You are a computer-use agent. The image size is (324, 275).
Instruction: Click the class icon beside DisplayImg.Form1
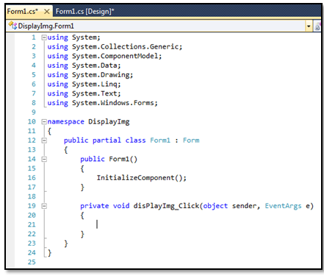12,25
